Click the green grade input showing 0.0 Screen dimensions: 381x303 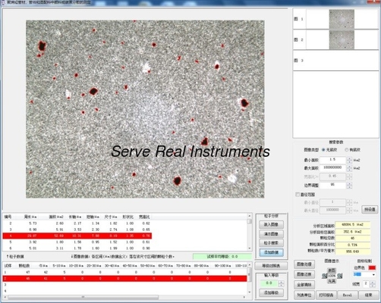[269, 283]
